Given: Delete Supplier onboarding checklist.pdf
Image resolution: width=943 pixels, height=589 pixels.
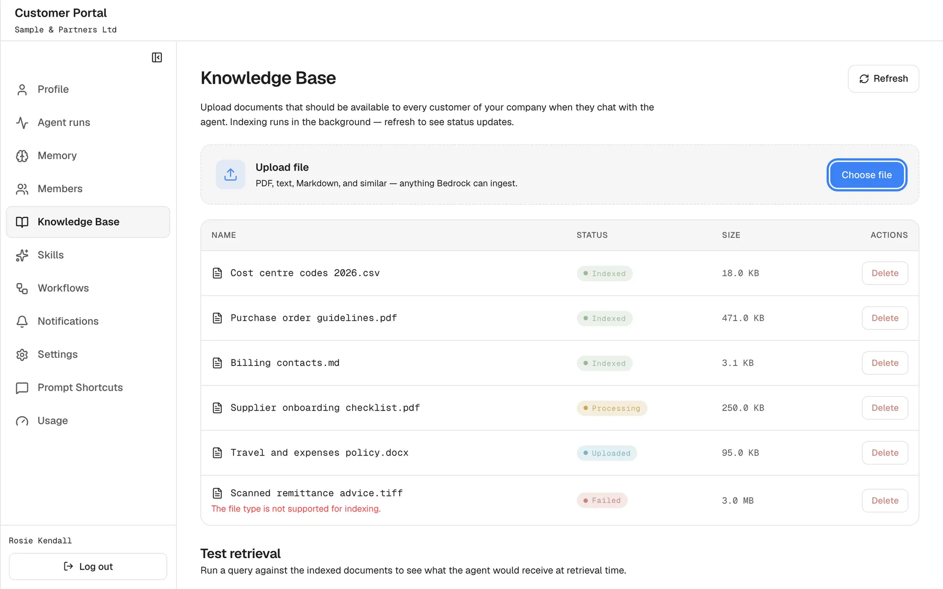Looking at the screenshot, I should tap(885, 408).
